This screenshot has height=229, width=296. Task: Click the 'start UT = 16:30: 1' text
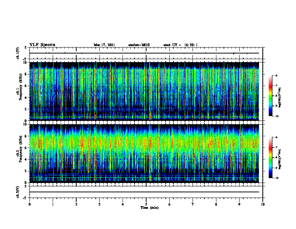point(181,45)
